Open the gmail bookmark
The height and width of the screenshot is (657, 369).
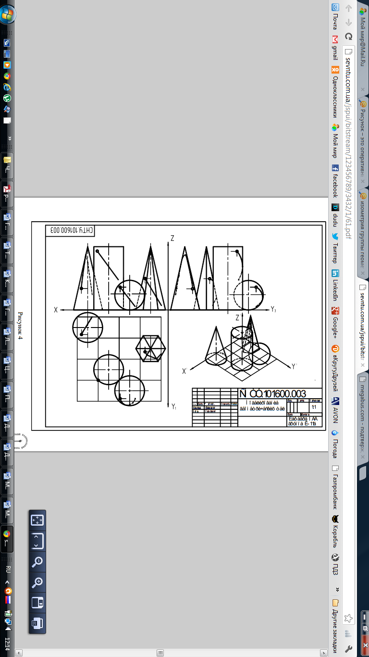[x=335, y=48]
